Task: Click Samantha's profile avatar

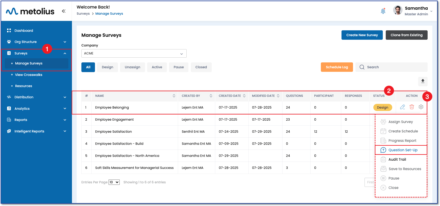Action: [398, 11]
